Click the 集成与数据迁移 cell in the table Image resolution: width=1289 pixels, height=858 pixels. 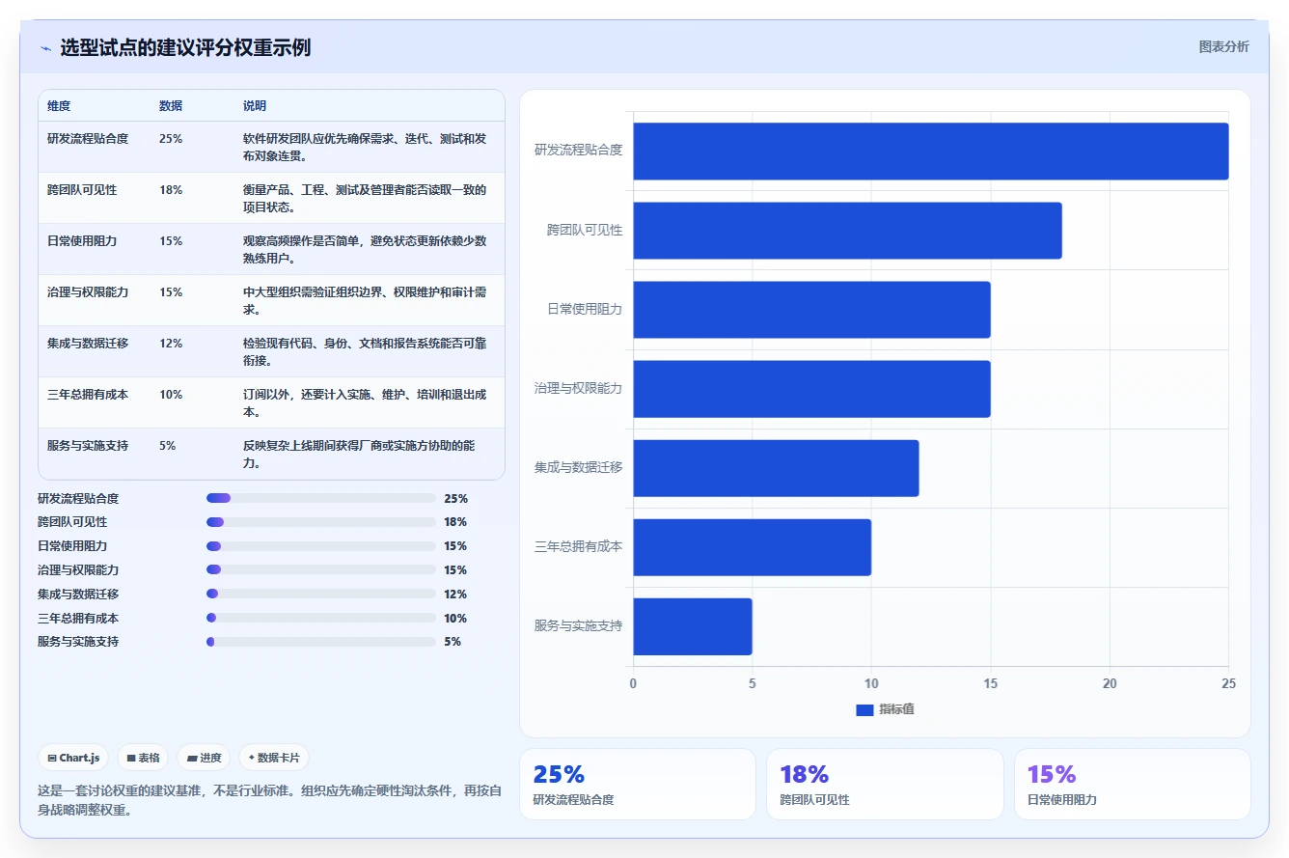coord(88,344)
